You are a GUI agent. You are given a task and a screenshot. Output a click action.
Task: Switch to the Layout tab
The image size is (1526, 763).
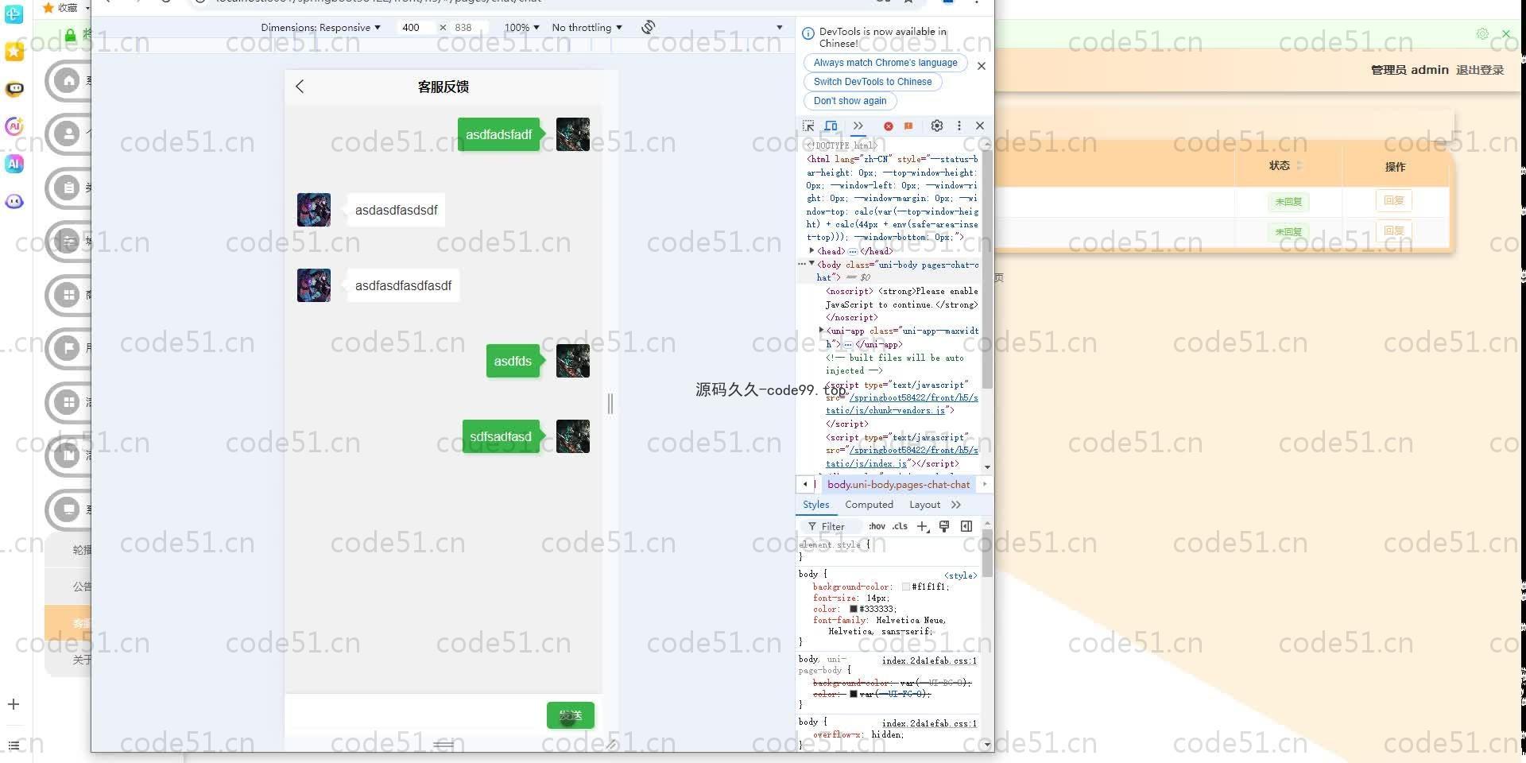point(924,505)
